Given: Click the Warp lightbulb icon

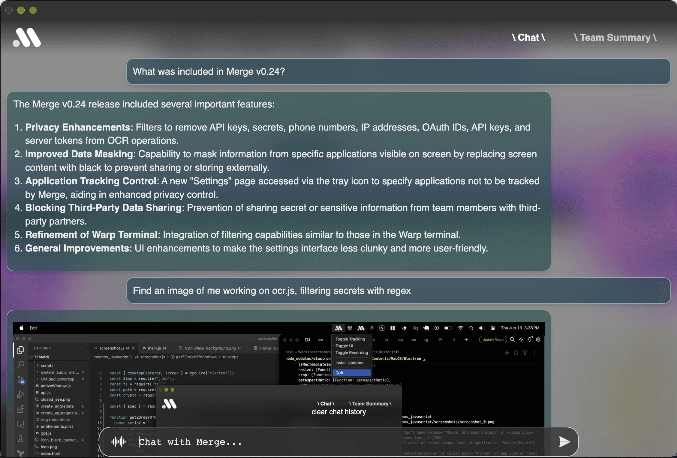Looking at the screenshot, I should 530,339.
